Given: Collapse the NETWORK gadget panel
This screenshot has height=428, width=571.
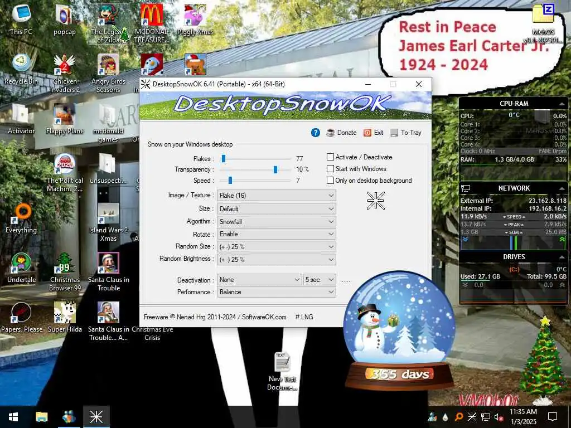Looking at the screenshot, I should [x=562, y=188].
